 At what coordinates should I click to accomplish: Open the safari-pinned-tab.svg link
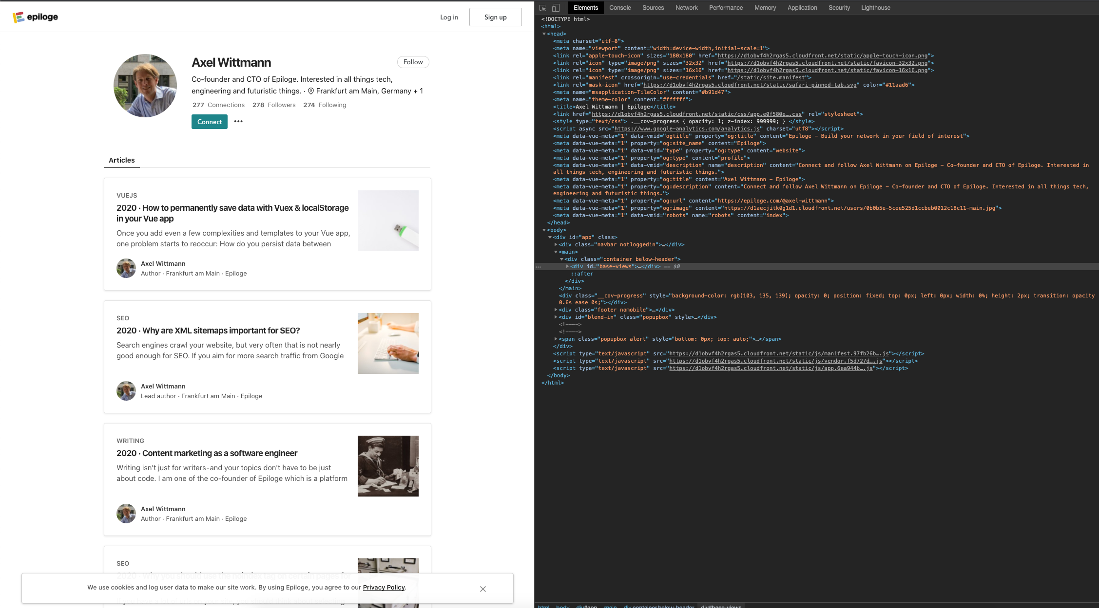click(x=750, y=85)
